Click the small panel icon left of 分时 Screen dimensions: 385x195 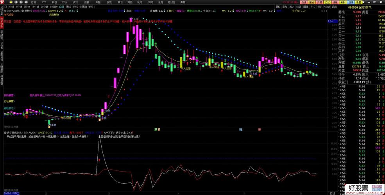tap(6, 7)
